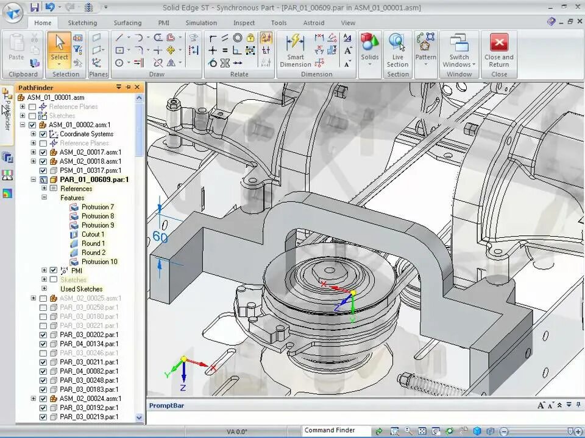Click the PathFinder scrollbar down arrow
The image size is (585, 438).
[x=139, y=417]
